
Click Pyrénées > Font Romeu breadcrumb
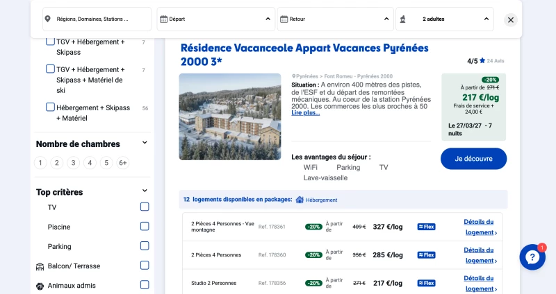(342, 76)
